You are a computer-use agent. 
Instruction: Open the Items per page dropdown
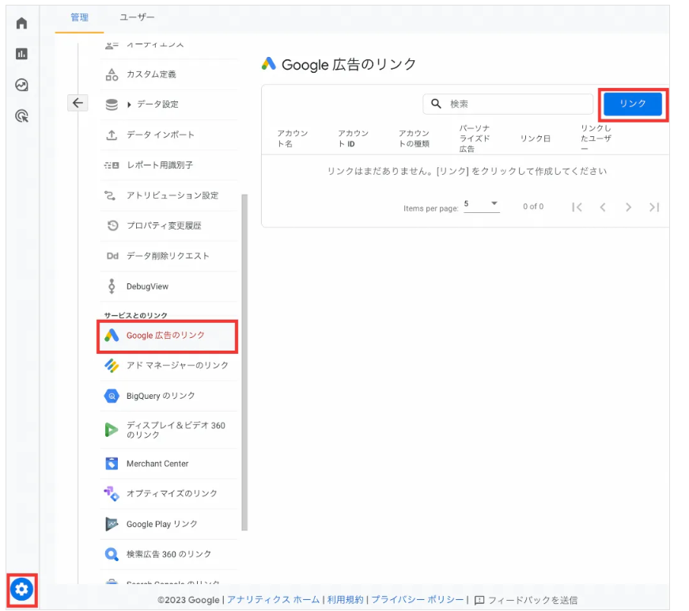481,204
